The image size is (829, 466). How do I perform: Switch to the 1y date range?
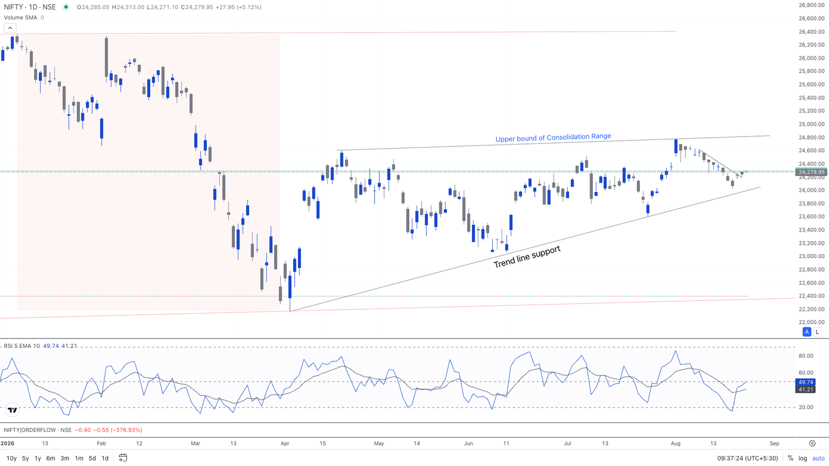(x=38, y=458)
